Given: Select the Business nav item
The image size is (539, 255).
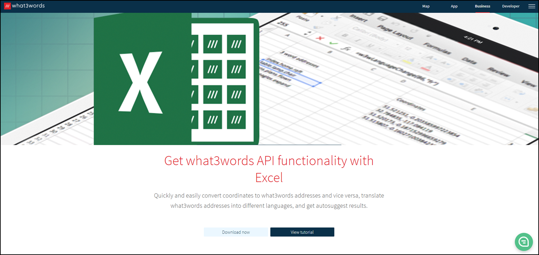Looking at the screenshot, I should [x=482, y=6].
